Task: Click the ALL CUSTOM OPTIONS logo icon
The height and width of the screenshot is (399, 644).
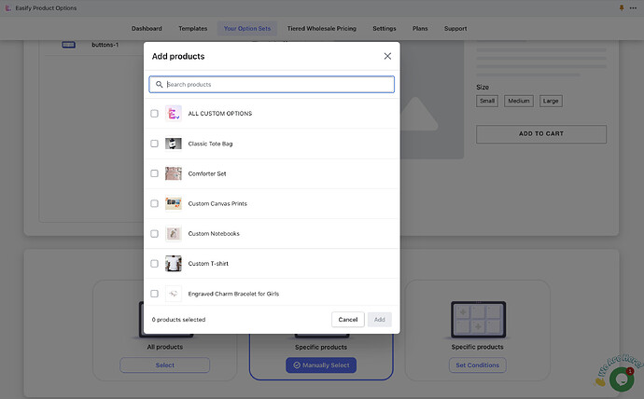Action: pos(174,114)
